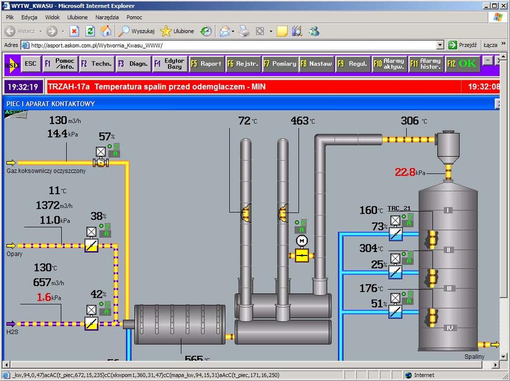Click the furnace drum vessel
Viewport: 510px width, 381px height.
(x=180, y=325)
